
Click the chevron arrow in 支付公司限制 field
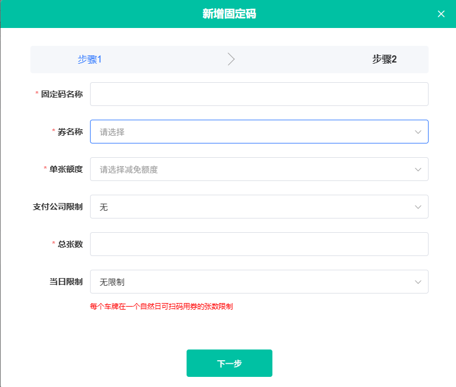point(418,207)
